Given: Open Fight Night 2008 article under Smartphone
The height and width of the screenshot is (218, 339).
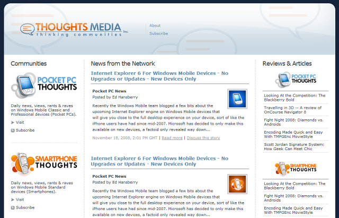Looking at the screenshot, I should pos(293,198).
